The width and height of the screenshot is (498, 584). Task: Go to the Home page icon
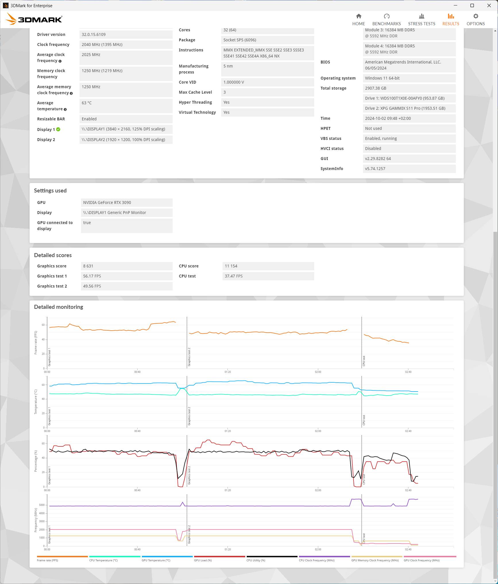point(358,16)
